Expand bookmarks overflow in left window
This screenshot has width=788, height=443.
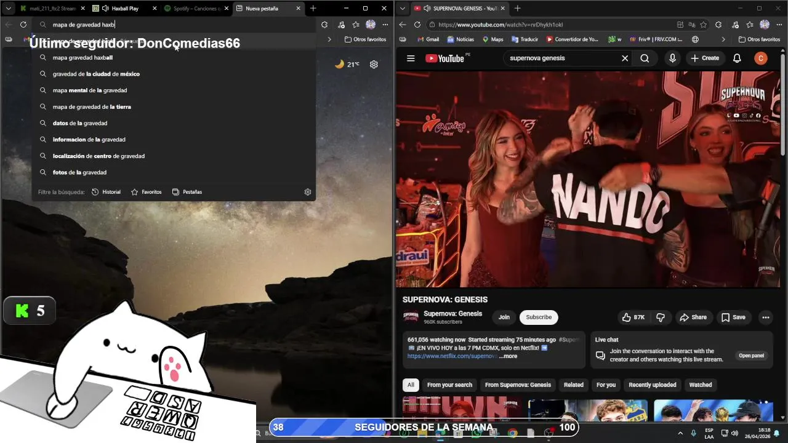(x=329, y=39)
